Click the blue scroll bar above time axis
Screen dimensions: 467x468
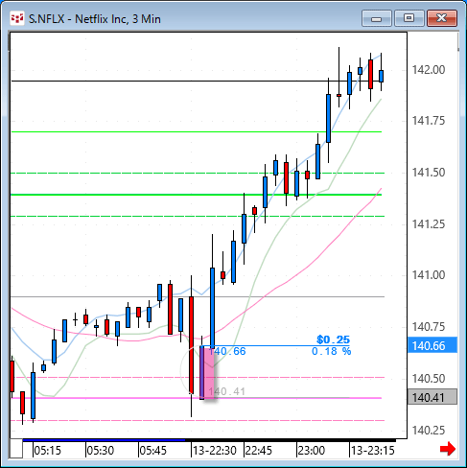tap(104, 440)
